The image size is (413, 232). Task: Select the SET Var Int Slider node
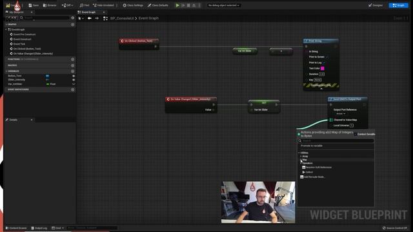tap(264, 106)
